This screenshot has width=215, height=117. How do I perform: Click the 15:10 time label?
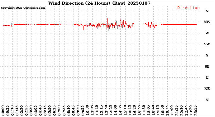[x=125, y=110]
